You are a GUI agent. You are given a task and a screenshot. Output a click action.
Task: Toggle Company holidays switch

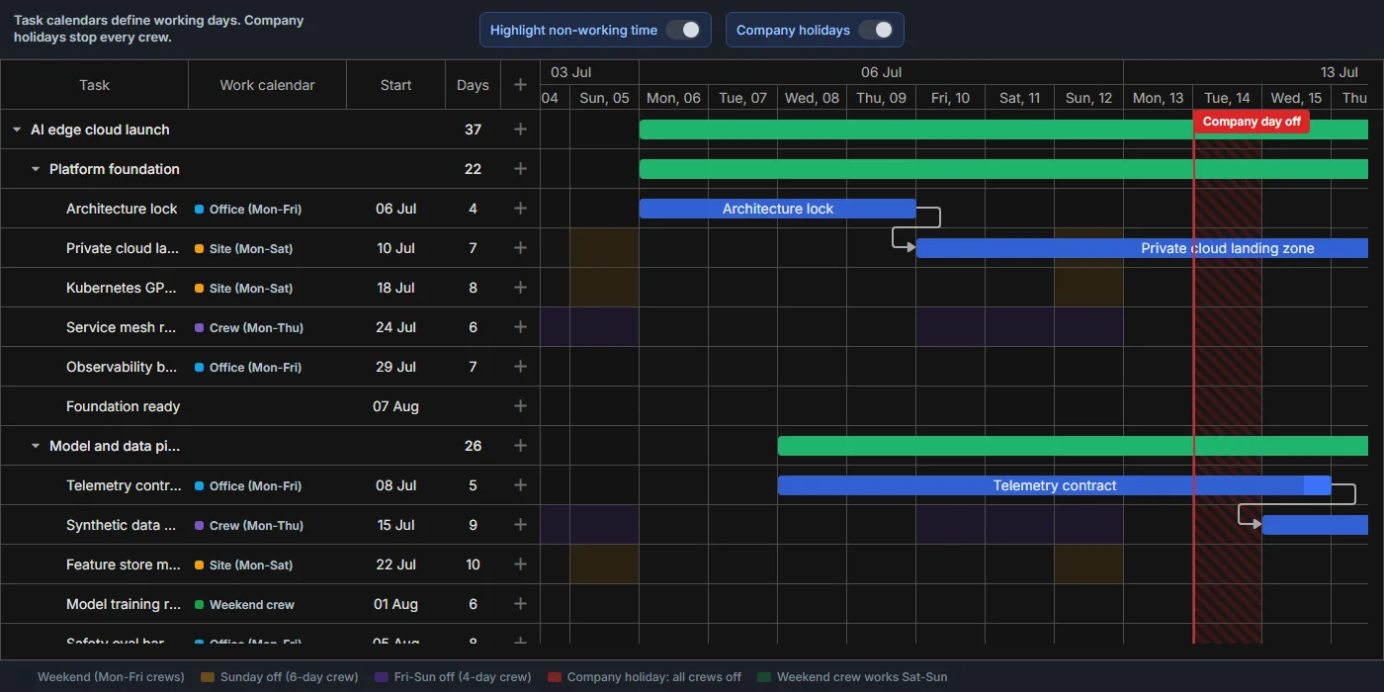[x=875, y=30]
